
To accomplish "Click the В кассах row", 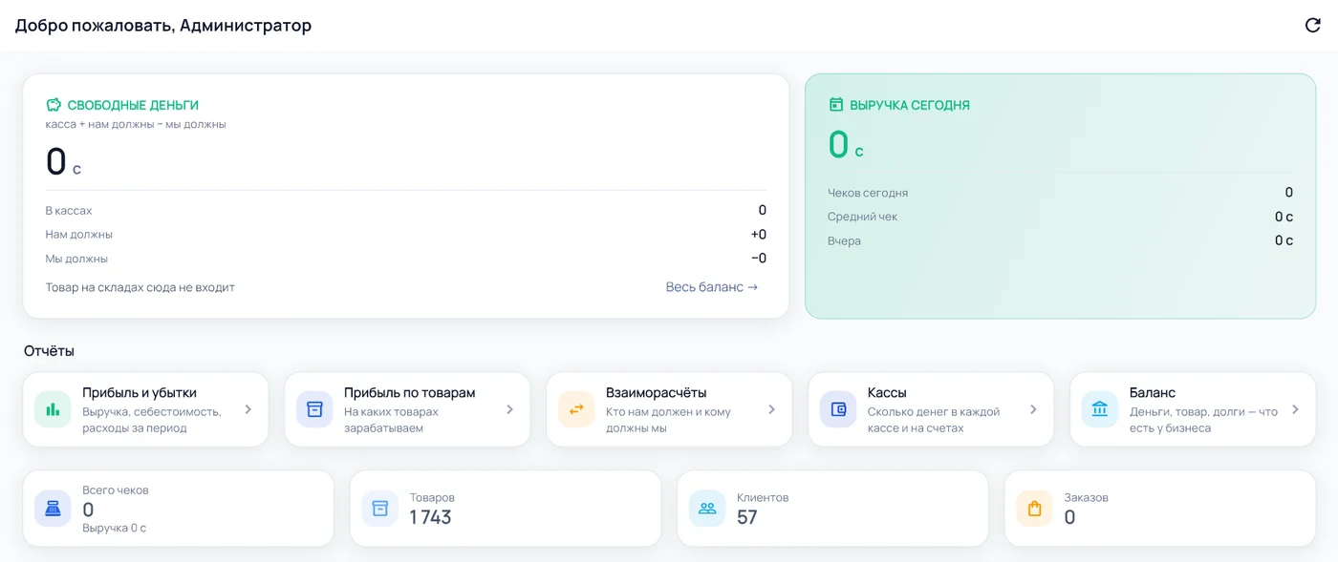I will point(406,210).
